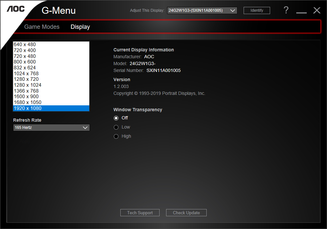The height and width of the screenshot is (229, 327).
Task: Click the Identify button
Action: (257, 10)
